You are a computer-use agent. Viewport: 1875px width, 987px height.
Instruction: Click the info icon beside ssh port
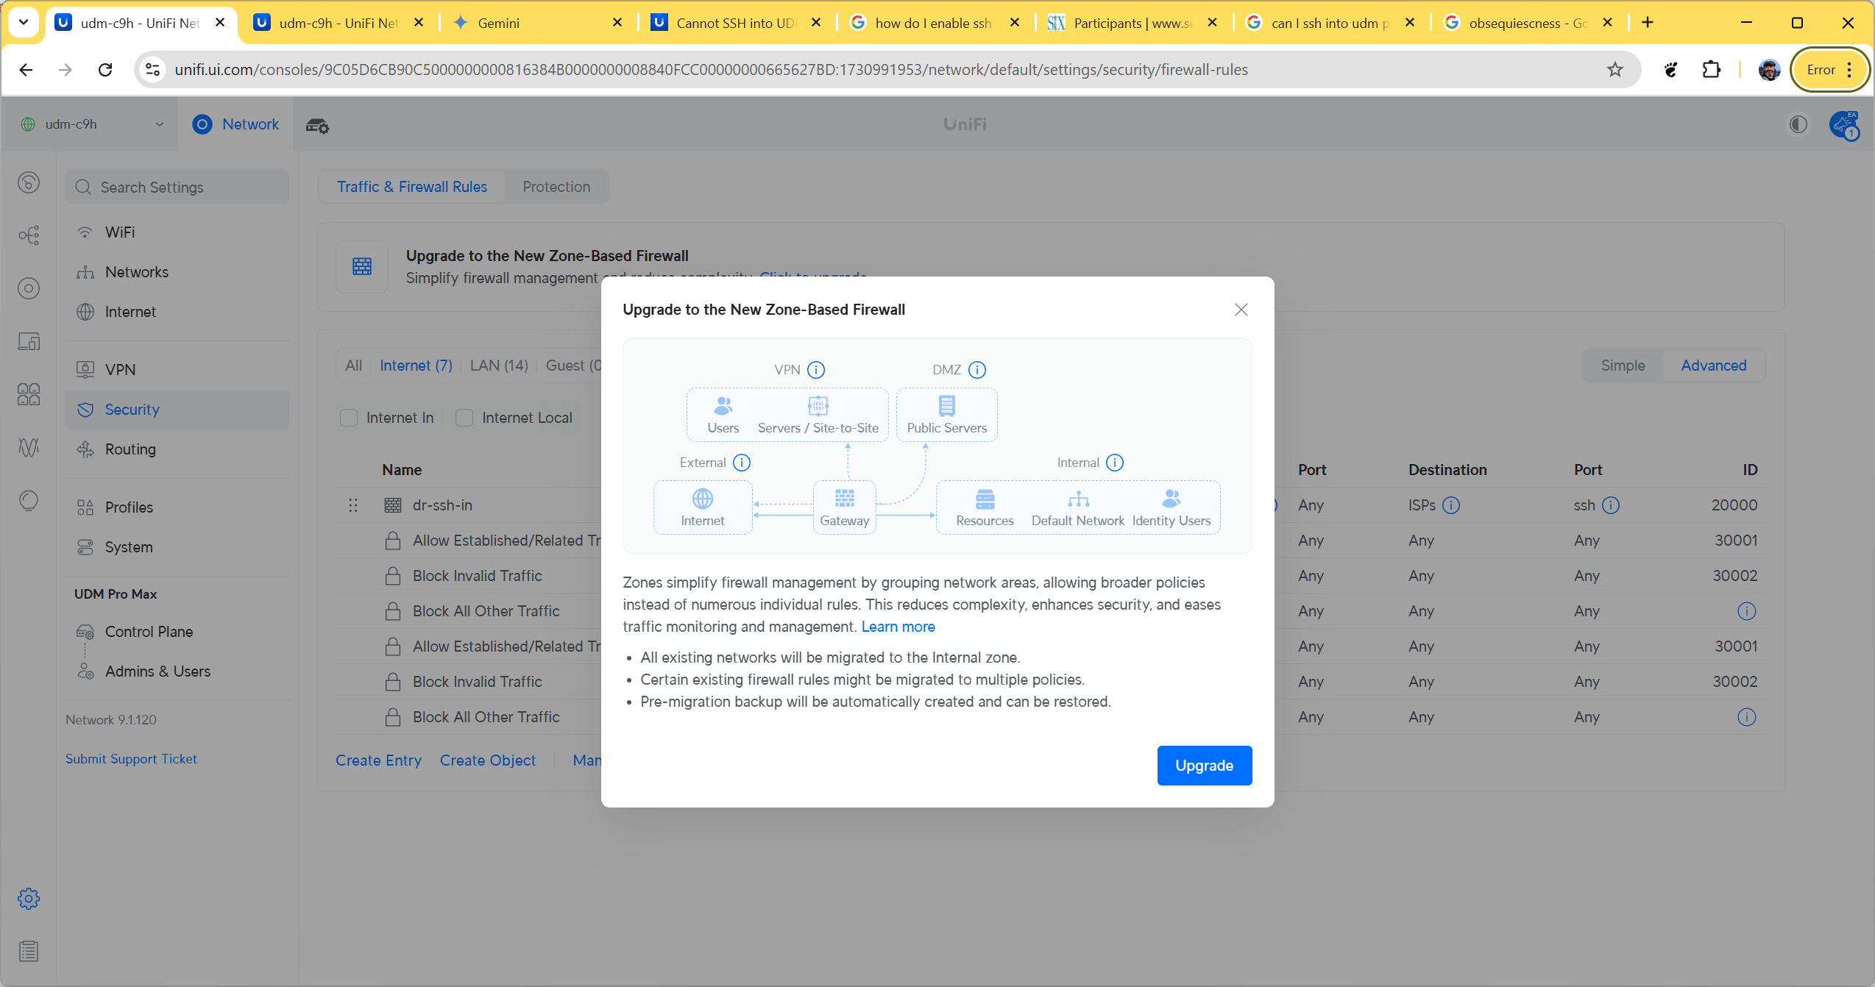click(x=1610, y=505)
